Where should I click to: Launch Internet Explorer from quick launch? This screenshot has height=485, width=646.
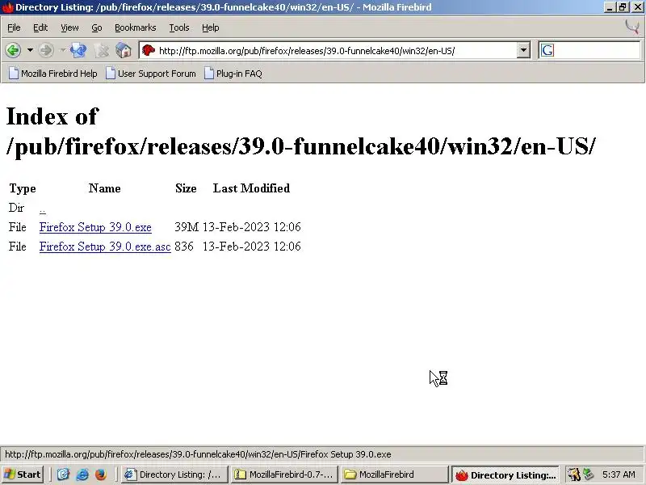click(82, 474)
